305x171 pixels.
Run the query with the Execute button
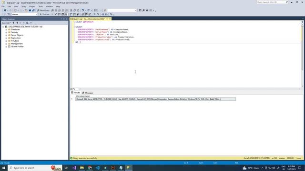[45, 14]
